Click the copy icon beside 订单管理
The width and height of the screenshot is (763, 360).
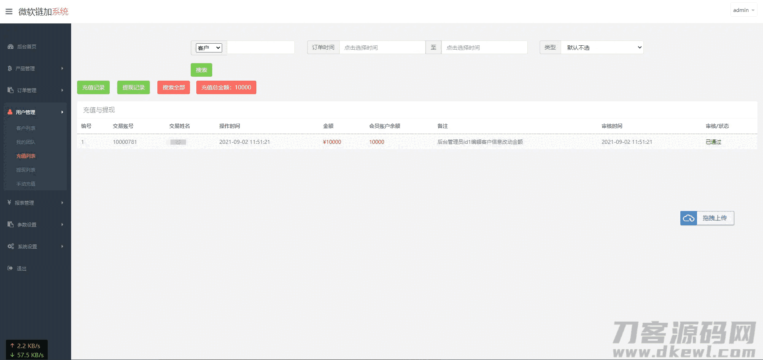pos(10,90)
